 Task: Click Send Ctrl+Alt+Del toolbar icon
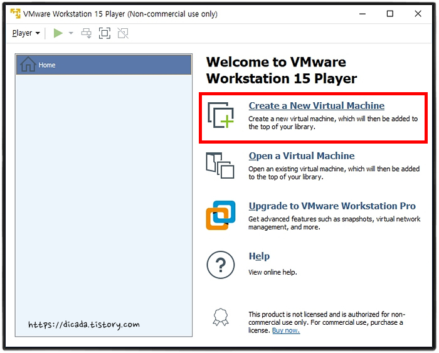coord(87,33)
